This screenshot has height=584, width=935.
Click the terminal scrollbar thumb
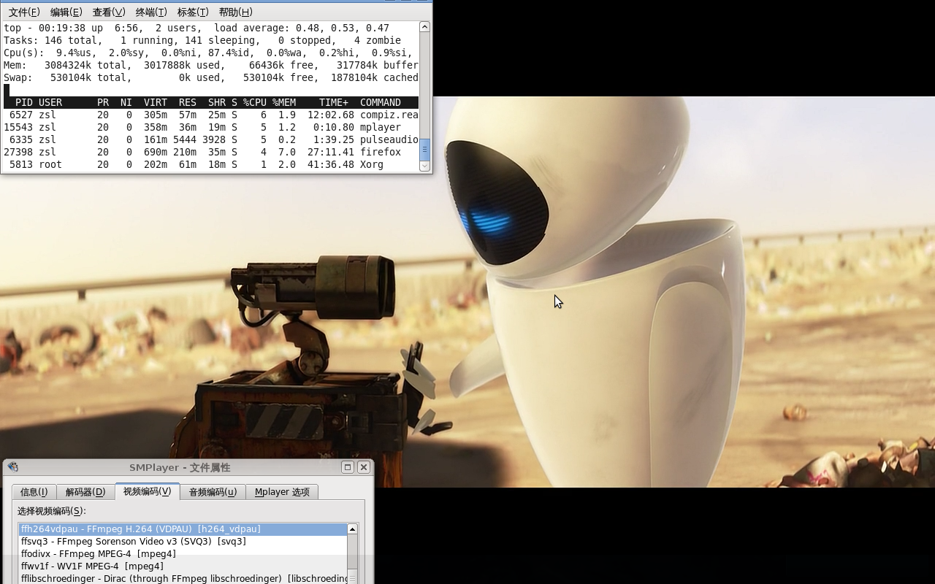(x=424, y=150)
